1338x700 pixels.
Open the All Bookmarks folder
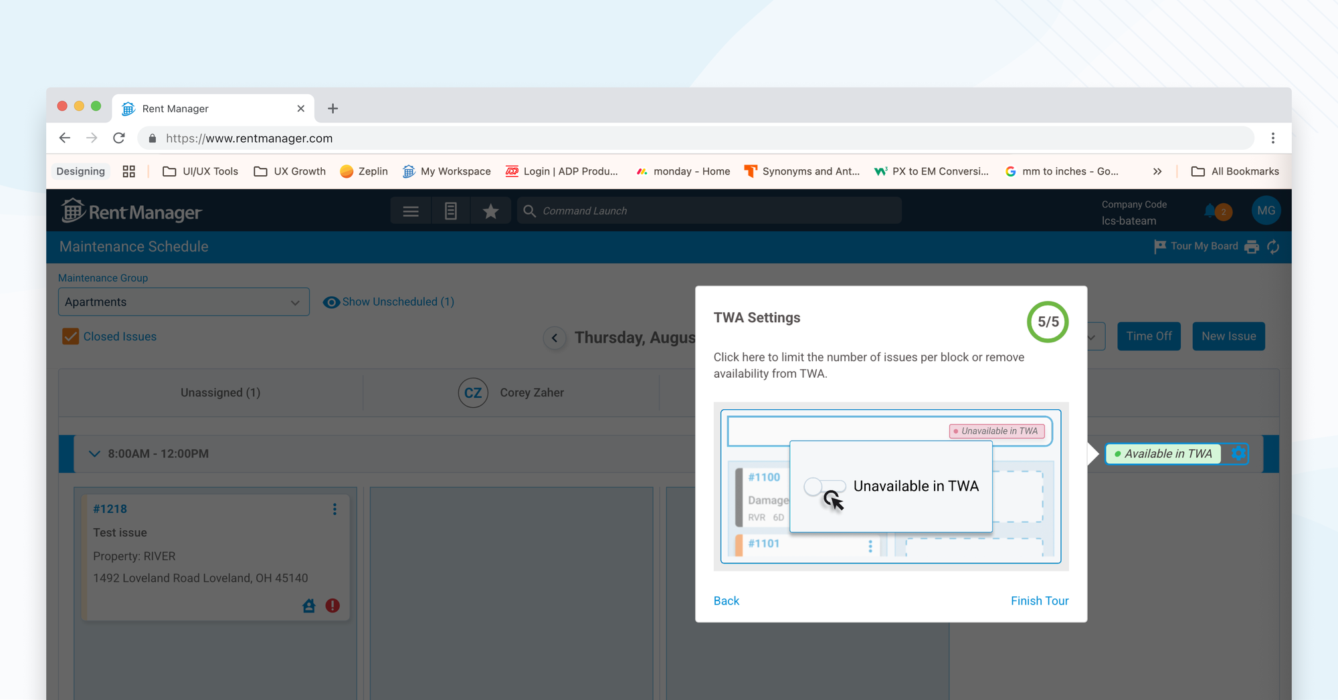tap(1235, 171)
